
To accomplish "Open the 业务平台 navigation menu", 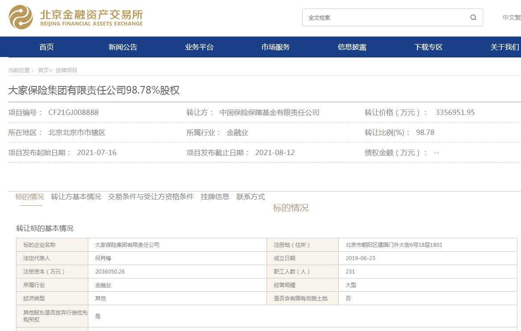I will 199,47.
